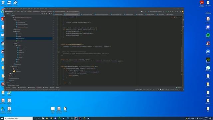Click the Windows taskbar search box
213x120 pixels.
point(18,118)
